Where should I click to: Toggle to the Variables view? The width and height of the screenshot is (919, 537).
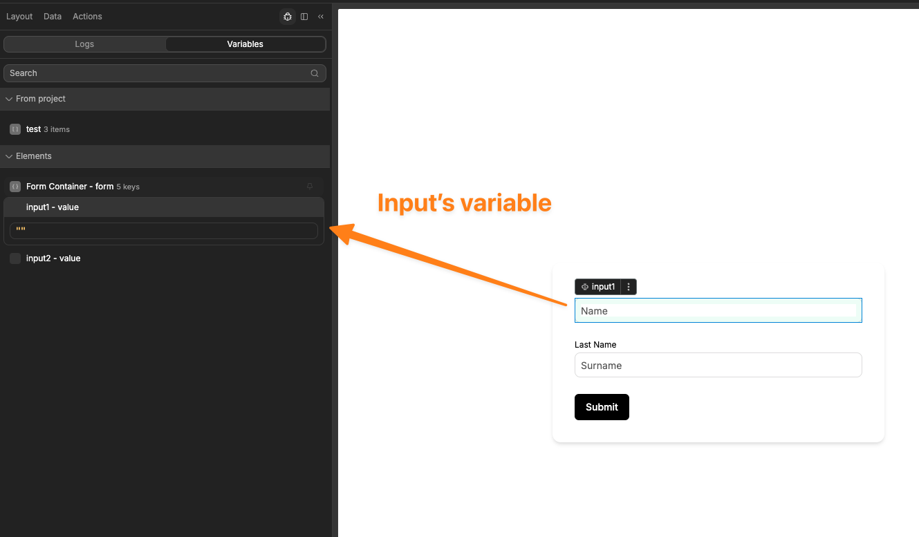(x=245, y=44)
